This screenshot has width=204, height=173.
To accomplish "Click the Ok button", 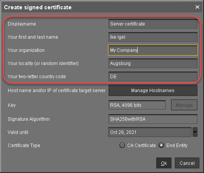I will (x=164, y=163).
